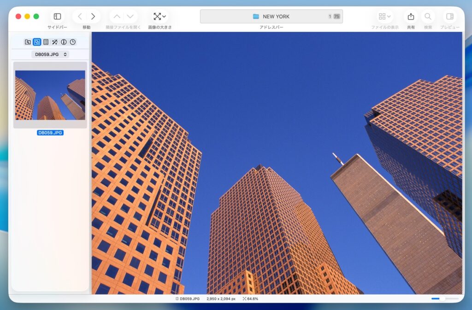Expand the DB059.JPG file popup menu
The width and height of the screenshot is (472, 310).
point(50,54)
